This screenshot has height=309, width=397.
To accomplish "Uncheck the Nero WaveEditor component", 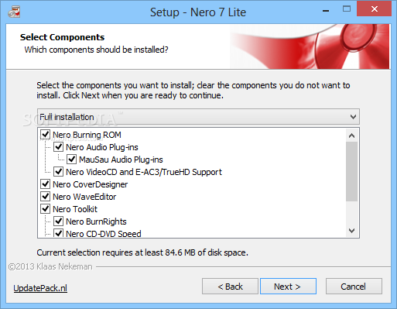I will click(46, 197).
